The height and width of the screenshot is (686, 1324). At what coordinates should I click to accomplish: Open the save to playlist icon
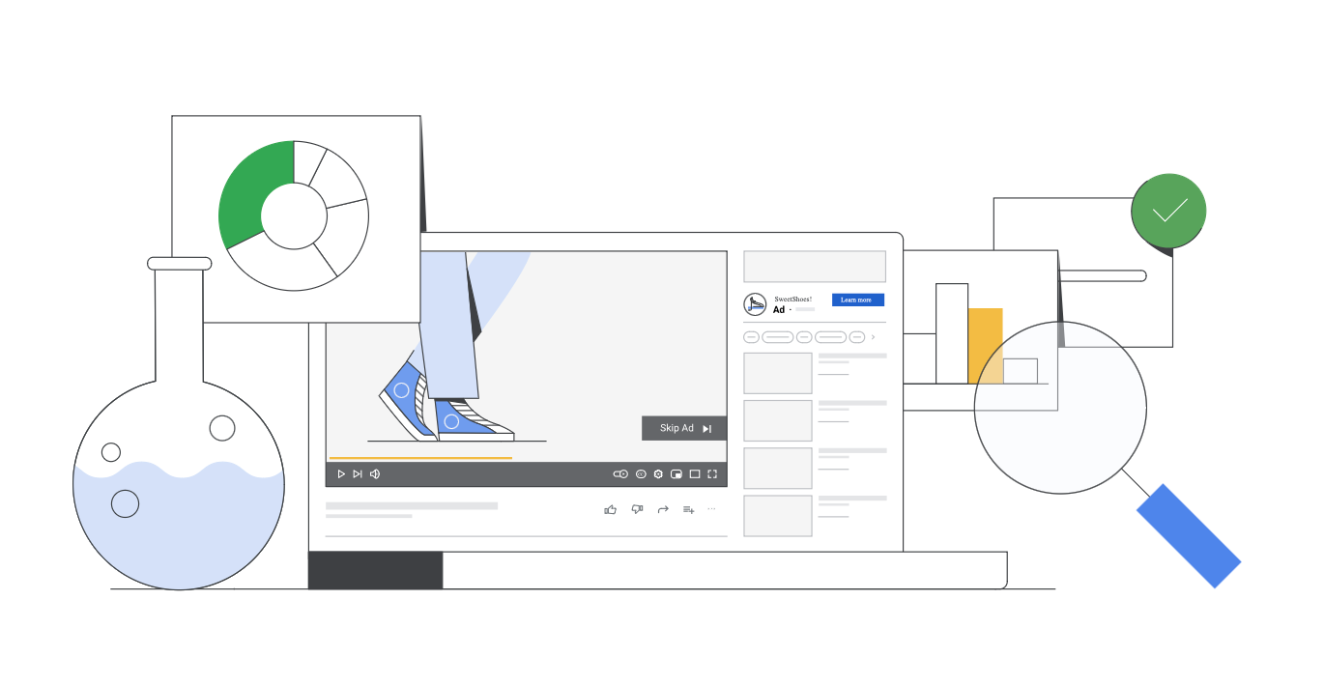tap(689, 509)
